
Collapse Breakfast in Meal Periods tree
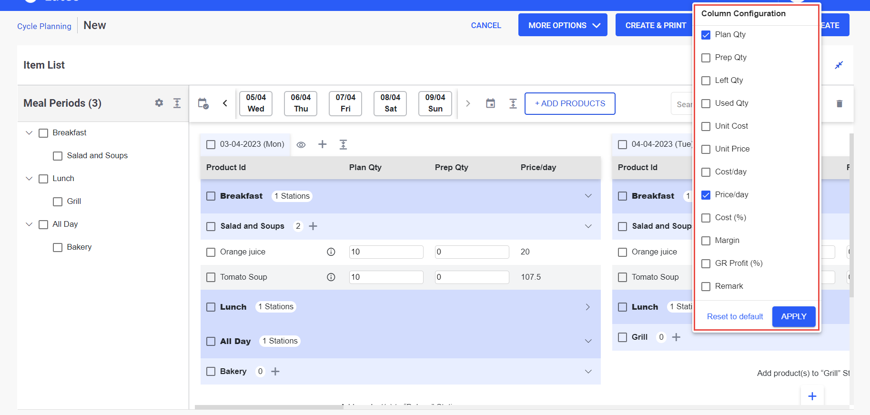(x=29, y=132)
